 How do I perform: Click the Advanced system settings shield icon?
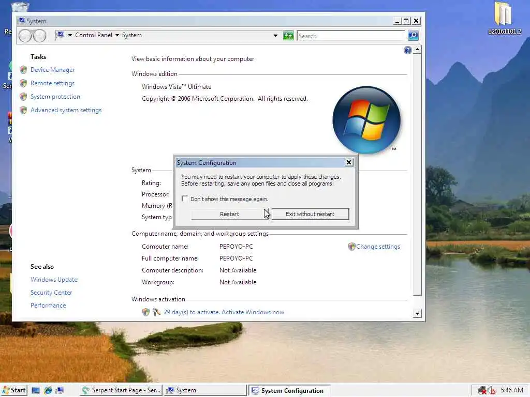pos(23,110)
